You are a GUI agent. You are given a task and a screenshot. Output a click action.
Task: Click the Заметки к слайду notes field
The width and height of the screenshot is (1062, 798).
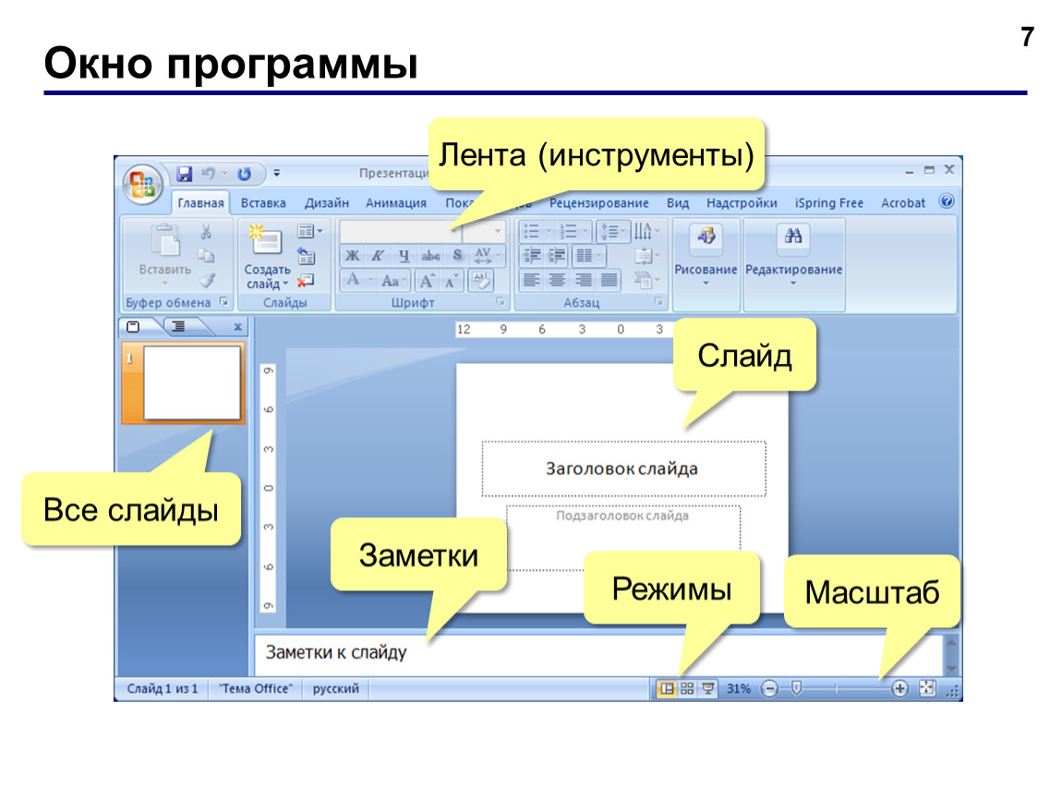point(598,653)
